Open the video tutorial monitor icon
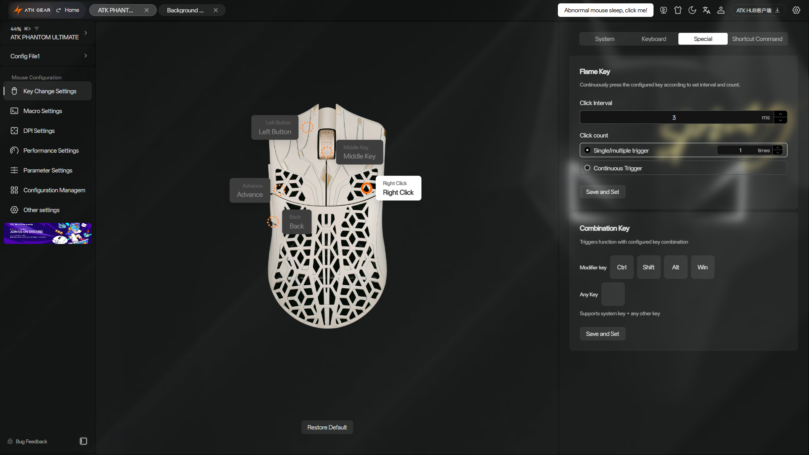The height and width of the screenshot is (455, 809). [x=664, y=10]
